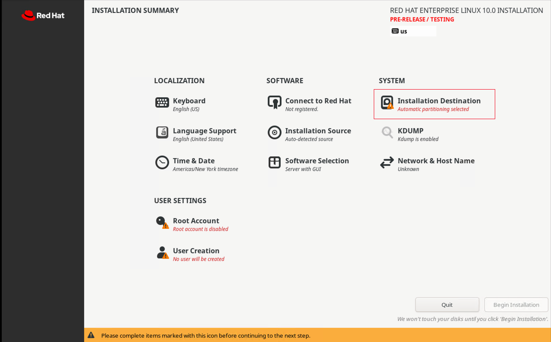Click the "No user will be created" text

point(199,259)
